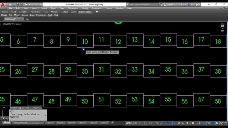Open the File menu

point(11,8)
